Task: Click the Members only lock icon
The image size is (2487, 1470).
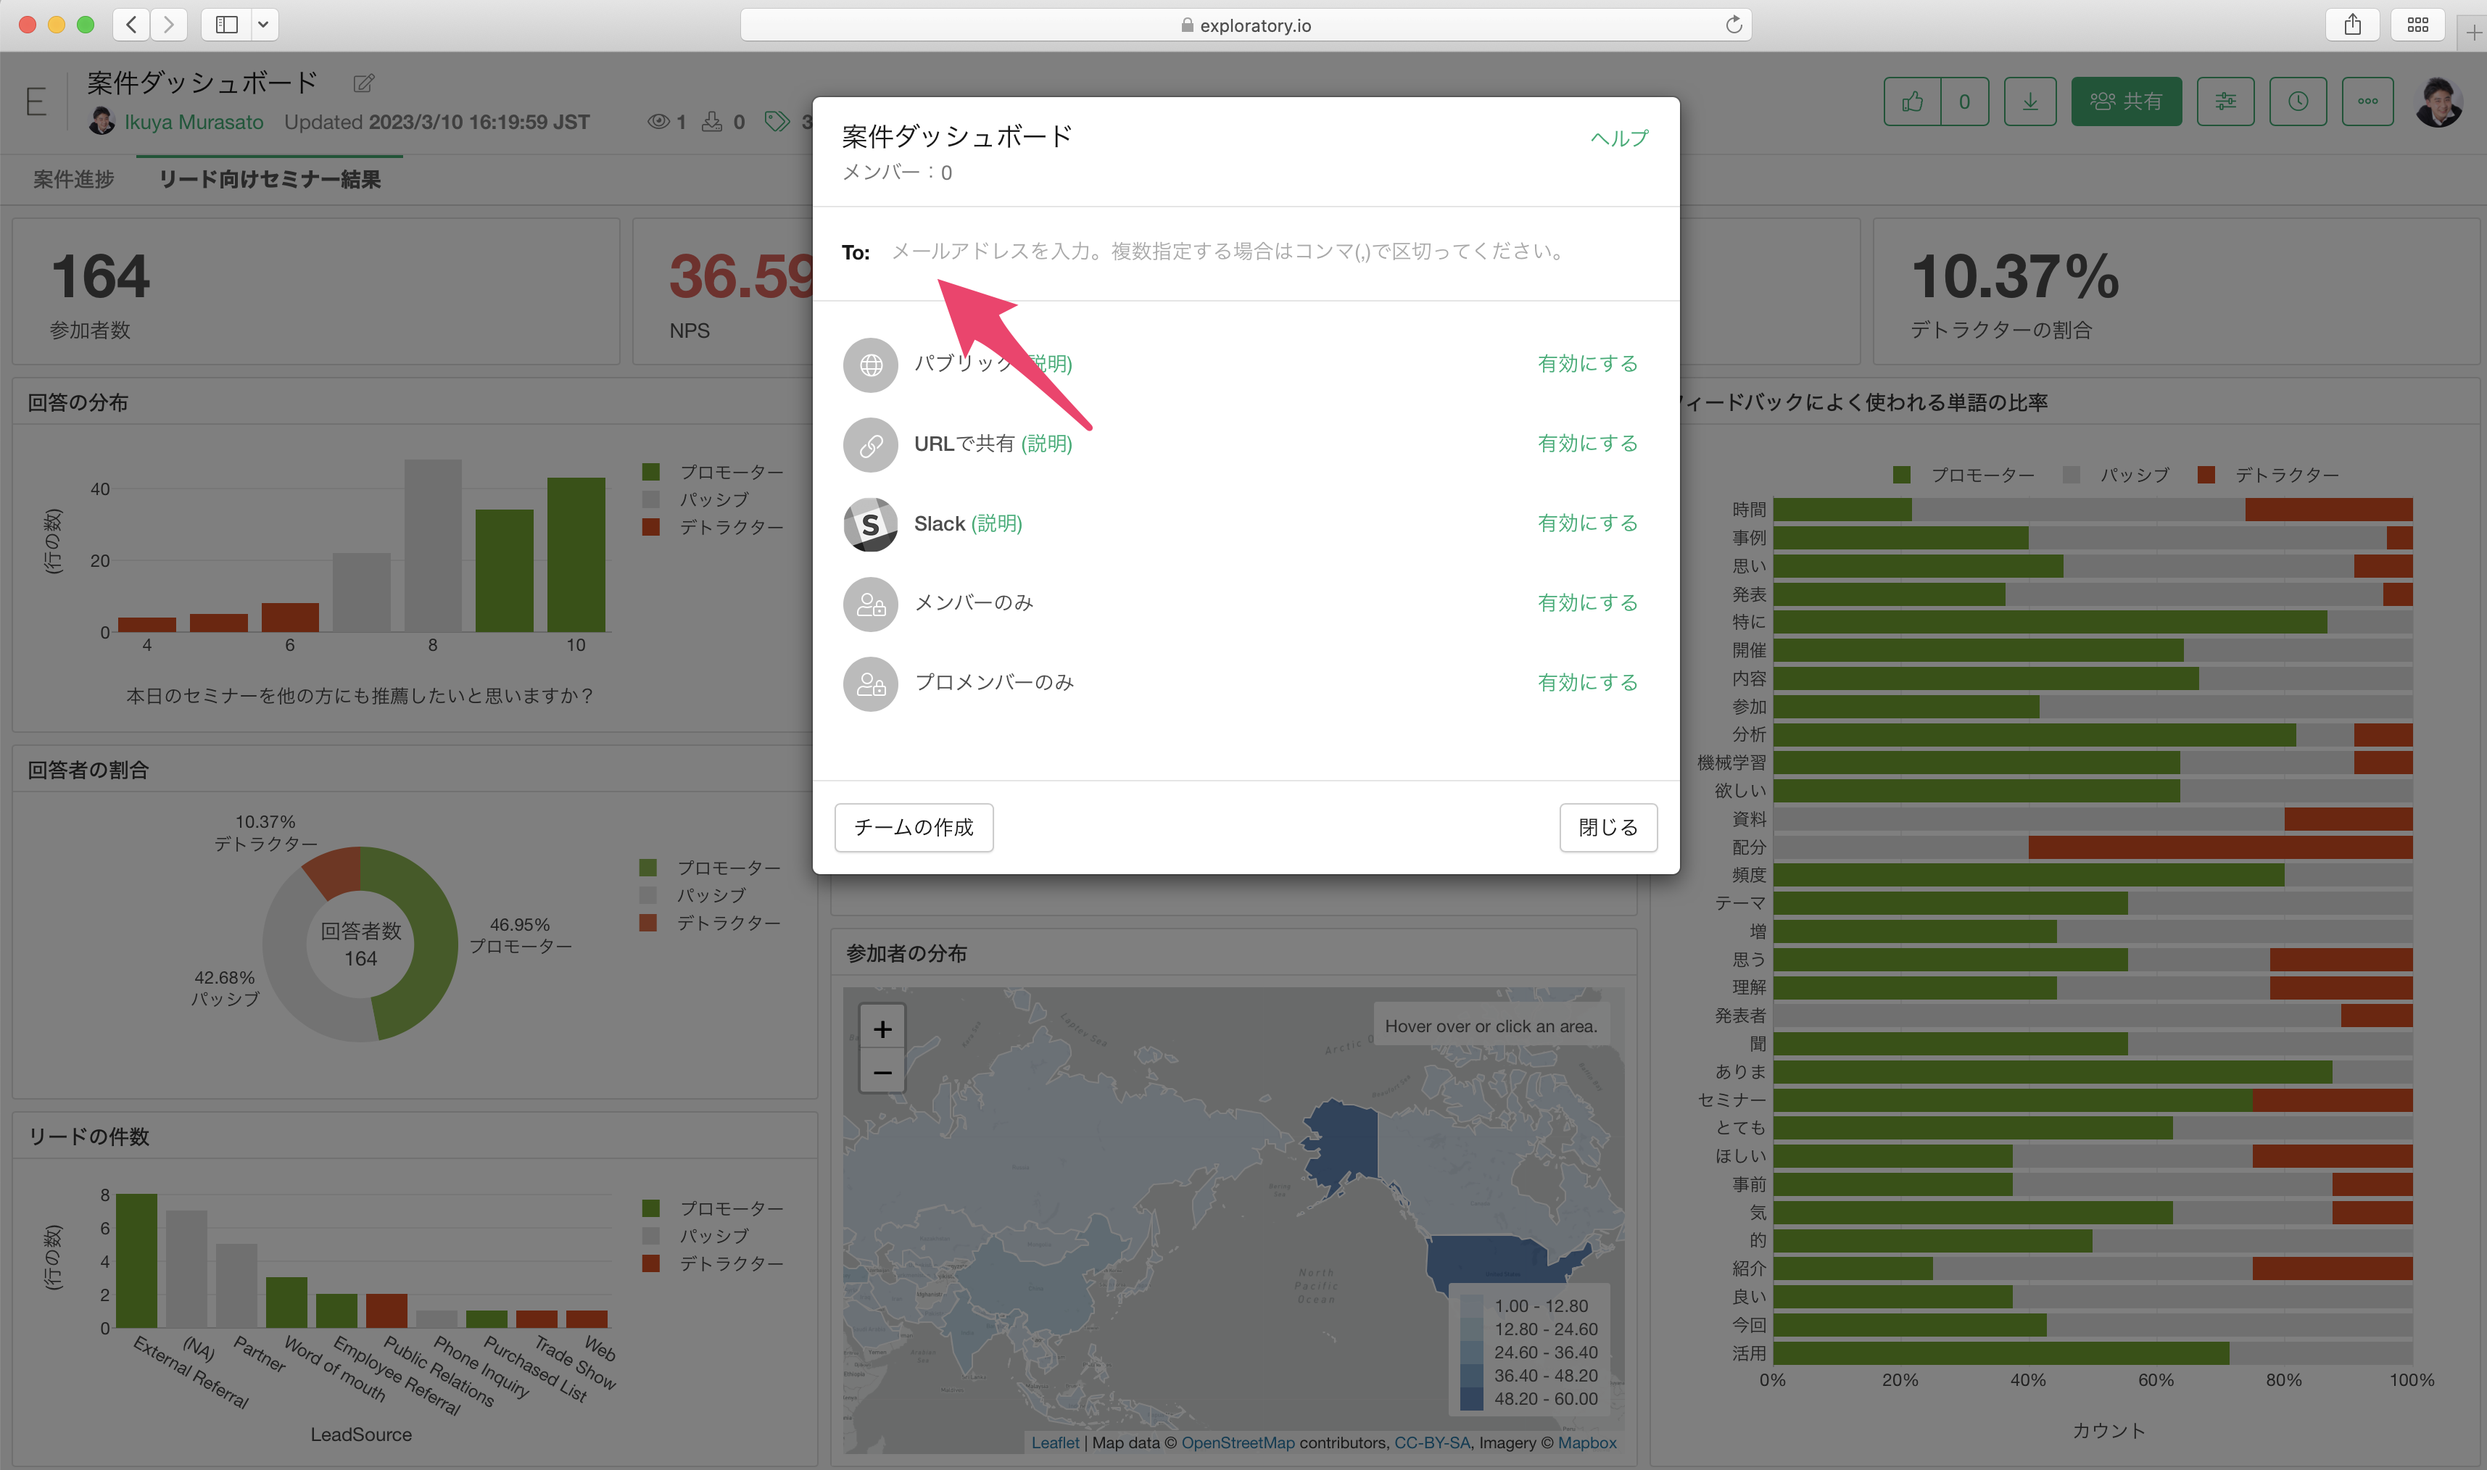Action: 870,605
